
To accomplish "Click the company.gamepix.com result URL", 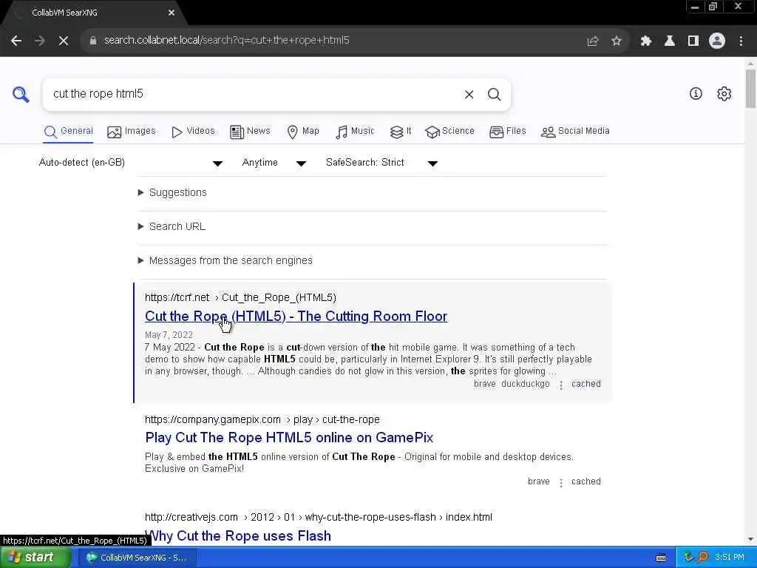I will tap(262, 420).
